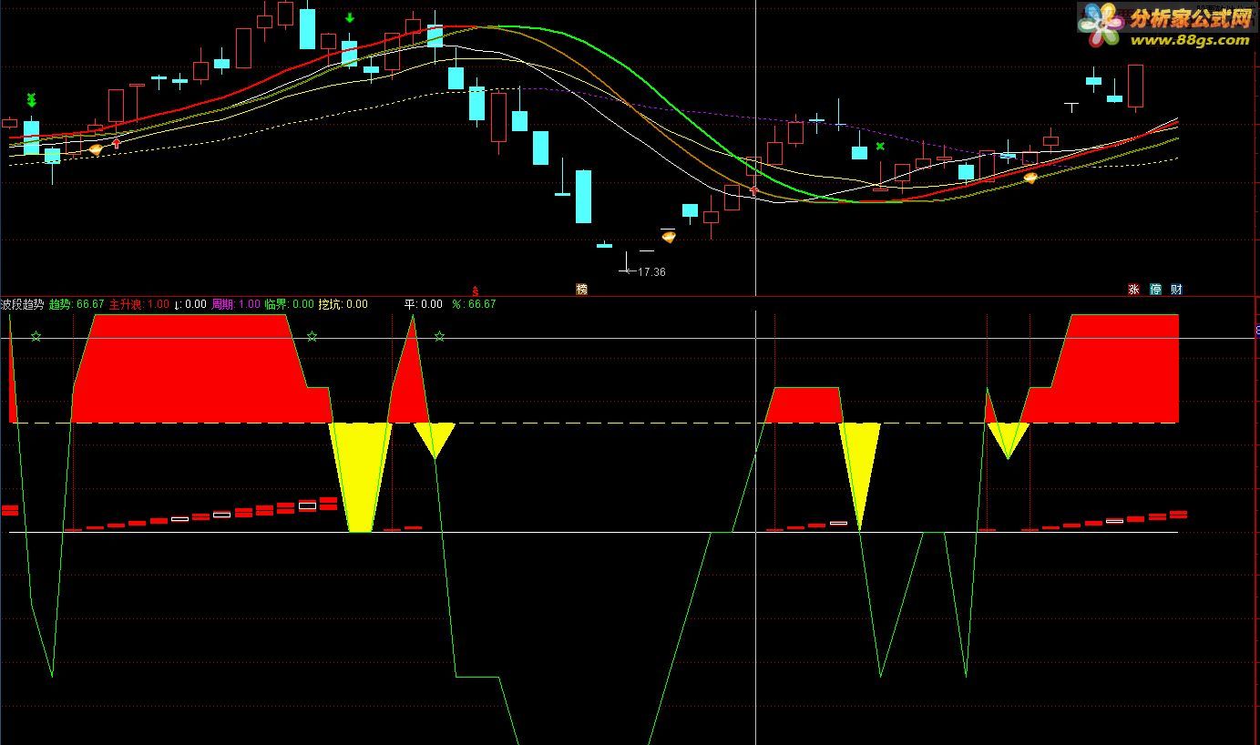Viewport: 1260px width, 745px height.
Task: Click the 主升浪: 1.00 indicator value
Action: tap(138, 304)
